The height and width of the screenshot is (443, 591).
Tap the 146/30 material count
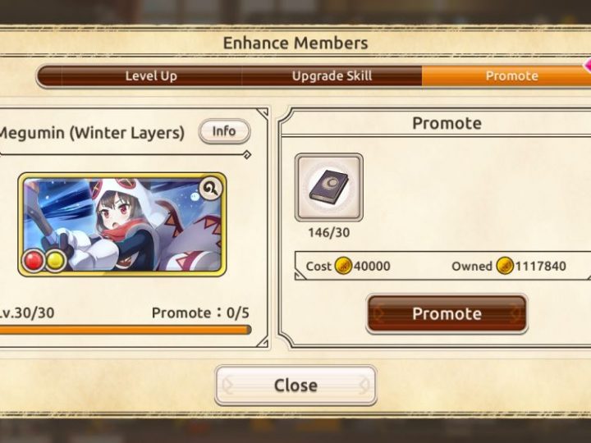pos(328,232)
